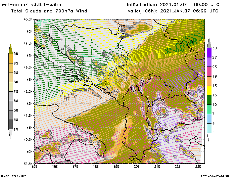This screenshot has width=235, height=178.
Task: Select the mint green wind swatch between 7 and 10
Action: [x=209, y=109]
